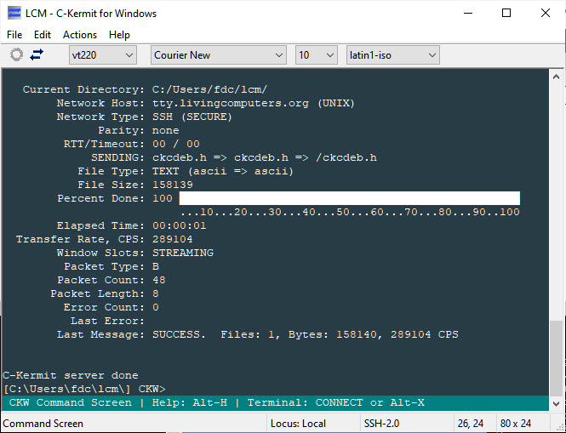Screen dimensions: 566x433
Task: Click the C-Kermit app icon in title bar
Action: click(x=14, y=14)
